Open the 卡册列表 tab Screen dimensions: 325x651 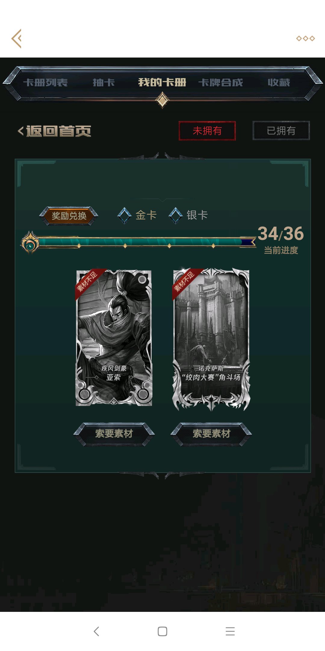tap(45, 82)
